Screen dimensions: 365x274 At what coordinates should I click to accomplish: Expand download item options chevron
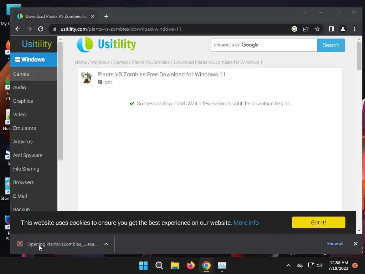tap(106, 244)
